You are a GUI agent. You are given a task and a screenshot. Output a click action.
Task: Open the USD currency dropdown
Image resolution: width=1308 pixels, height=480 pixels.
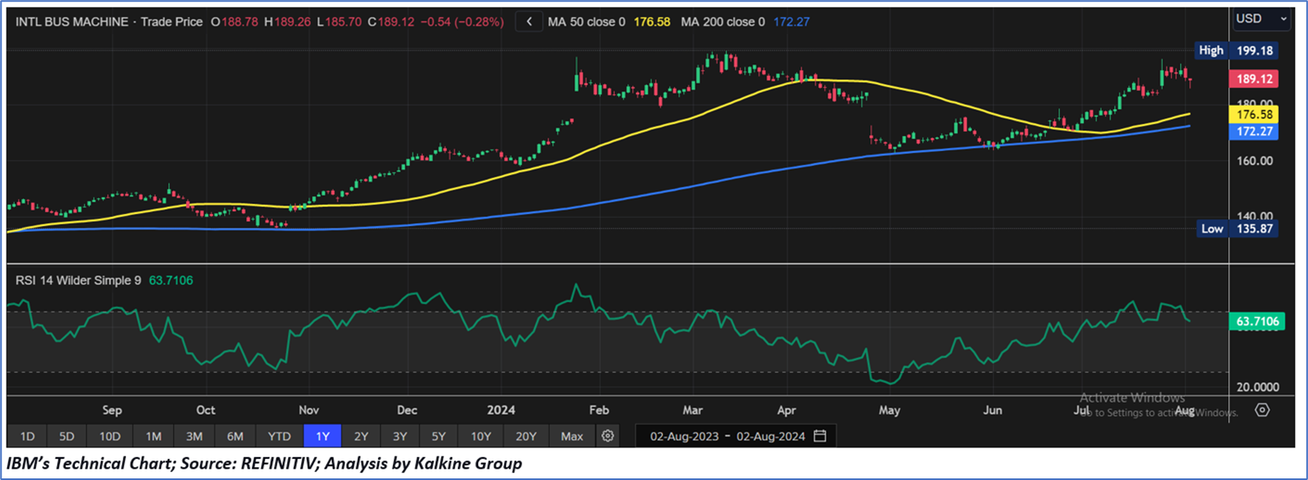tap(1261, 19)
